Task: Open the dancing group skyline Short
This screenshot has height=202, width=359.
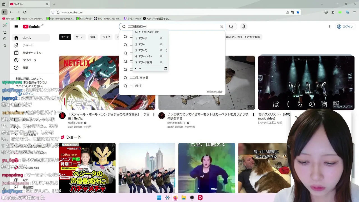Action: (x=147, y=168)
